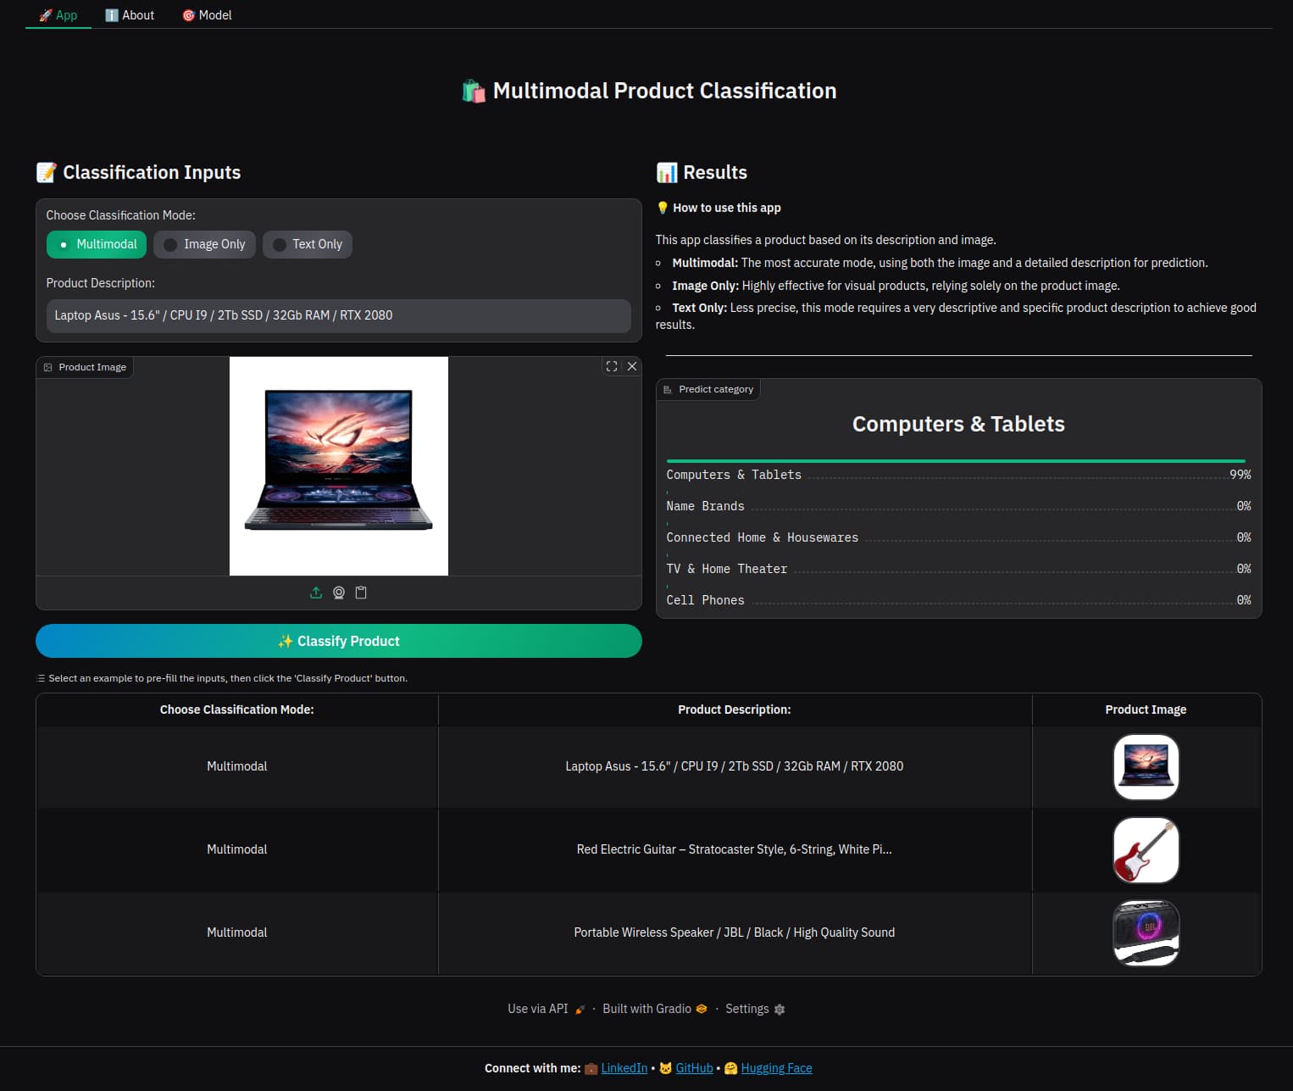Viewport: 1293px width, 1091px height.
Task: Select the Multimodal classification mode
Action: click(x=97, y=244)
